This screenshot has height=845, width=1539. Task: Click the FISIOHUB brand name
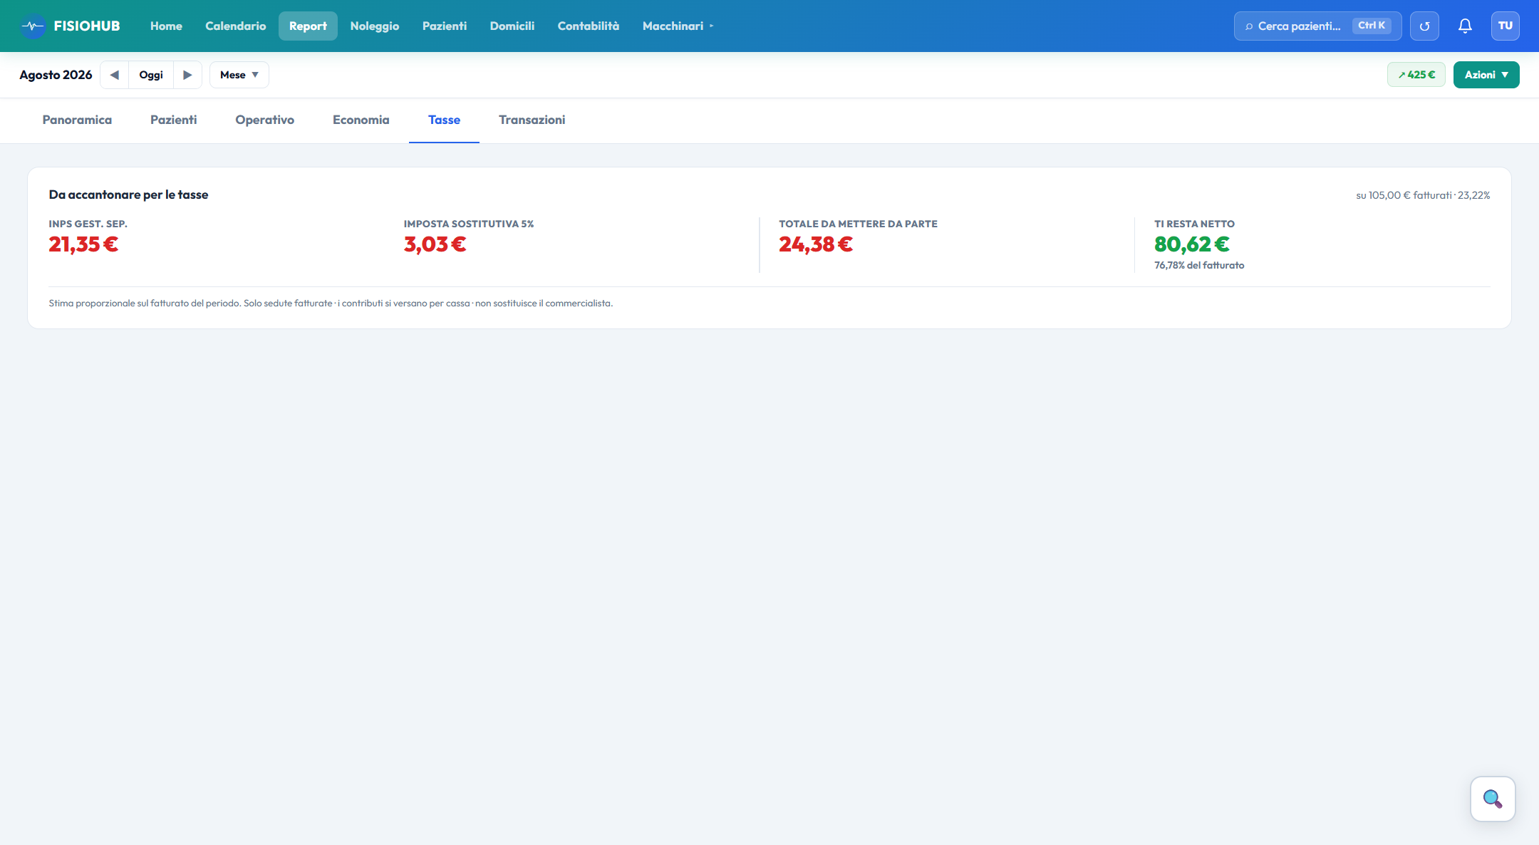pos(87,26)
